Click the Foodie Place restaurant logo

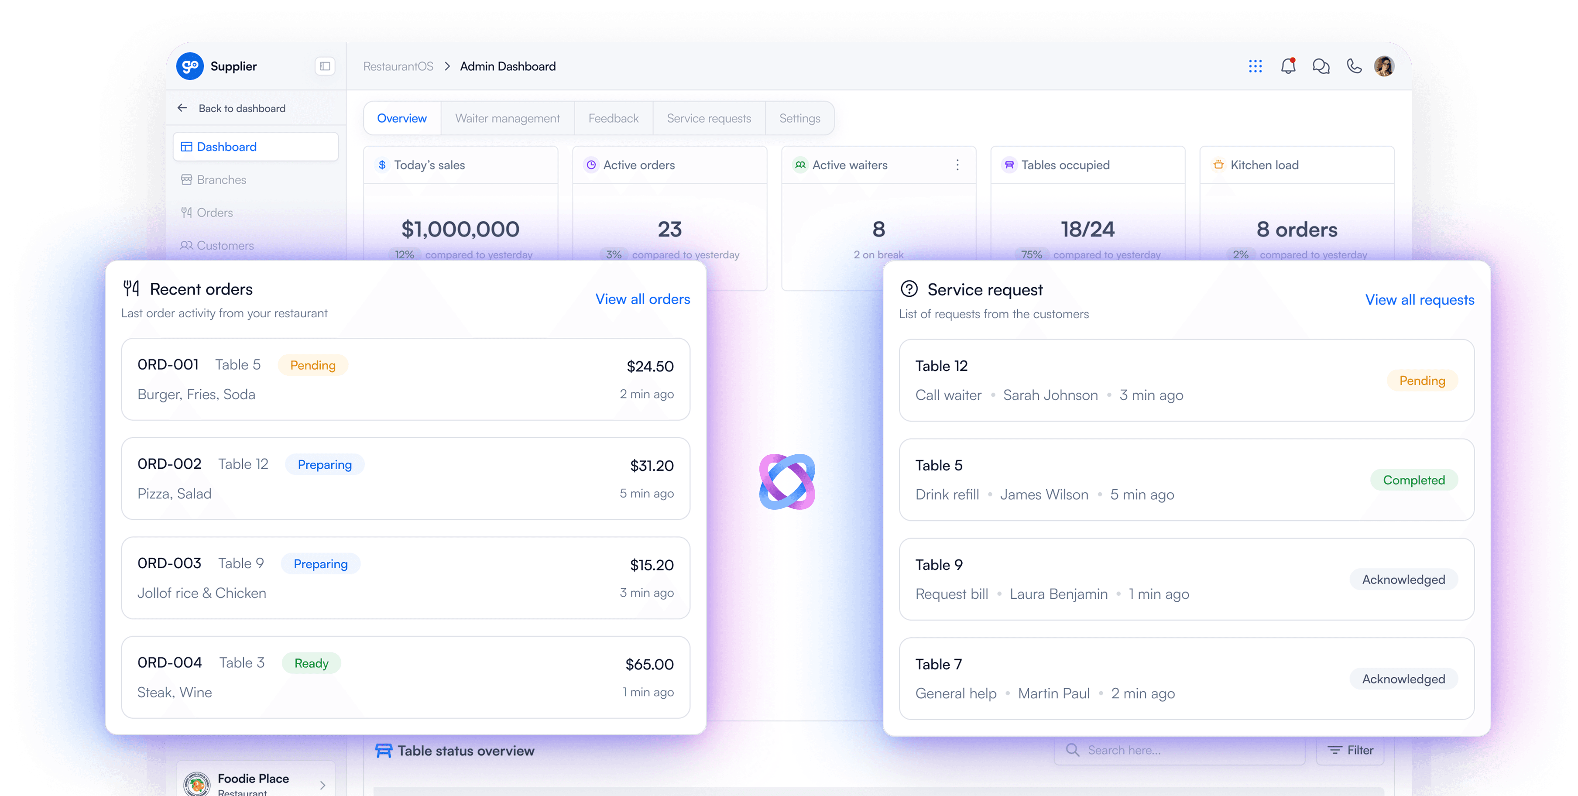tap(197, 784)
